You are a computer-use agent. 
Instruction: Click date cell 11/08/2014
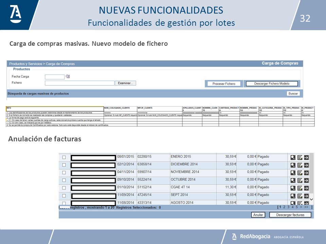pos(126,203)
